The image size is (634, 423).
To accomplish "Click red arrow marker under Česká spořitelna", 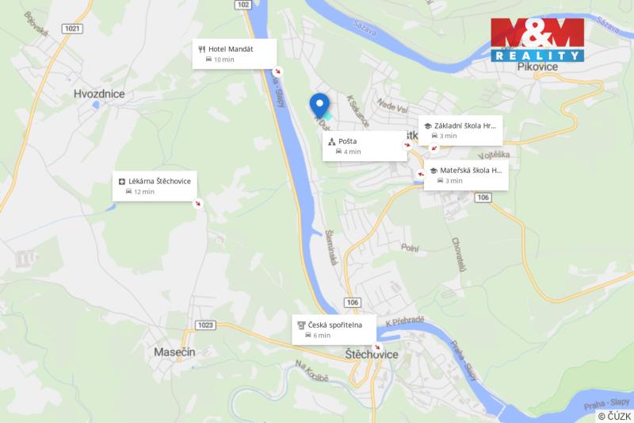I will 377,348.
